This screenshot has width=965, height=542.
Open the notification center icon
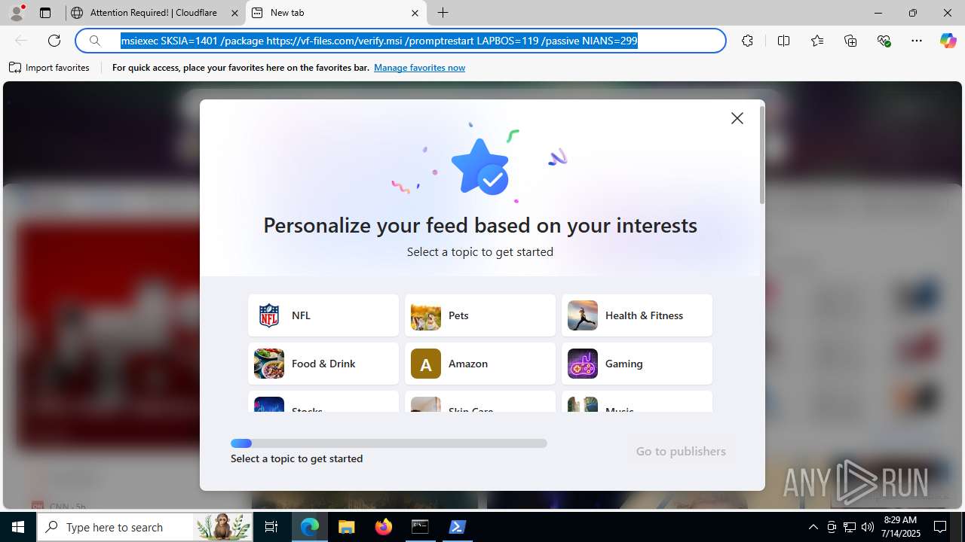tap(940, 527)
